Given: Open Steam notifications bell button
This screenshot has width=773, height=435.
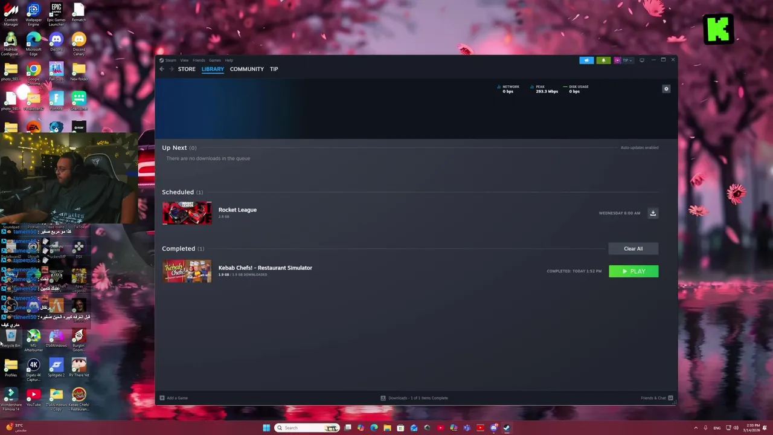Looking at the screenshot, I should tap(603, 60).
